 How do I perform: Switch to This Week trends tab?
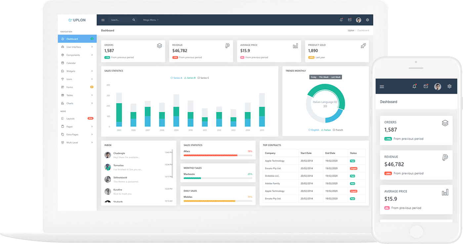[323, 77]
